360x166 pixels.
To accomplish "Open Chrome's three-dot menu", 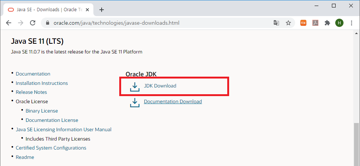I will 351,23.
